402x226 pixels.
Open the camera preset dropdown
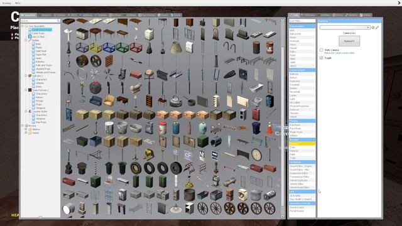pos(345,28)
